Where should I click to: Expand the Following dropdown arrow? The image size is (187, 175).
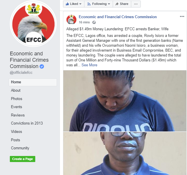click(109, 4)
